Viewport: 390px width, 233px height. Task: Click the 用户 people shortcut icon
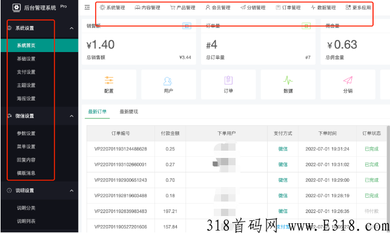(x=168, y=81)
